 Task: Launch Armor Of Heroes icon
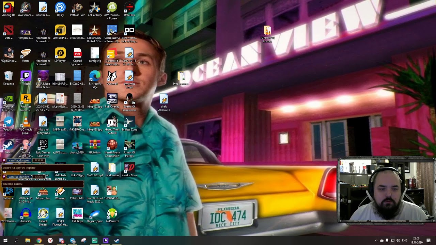129,148
